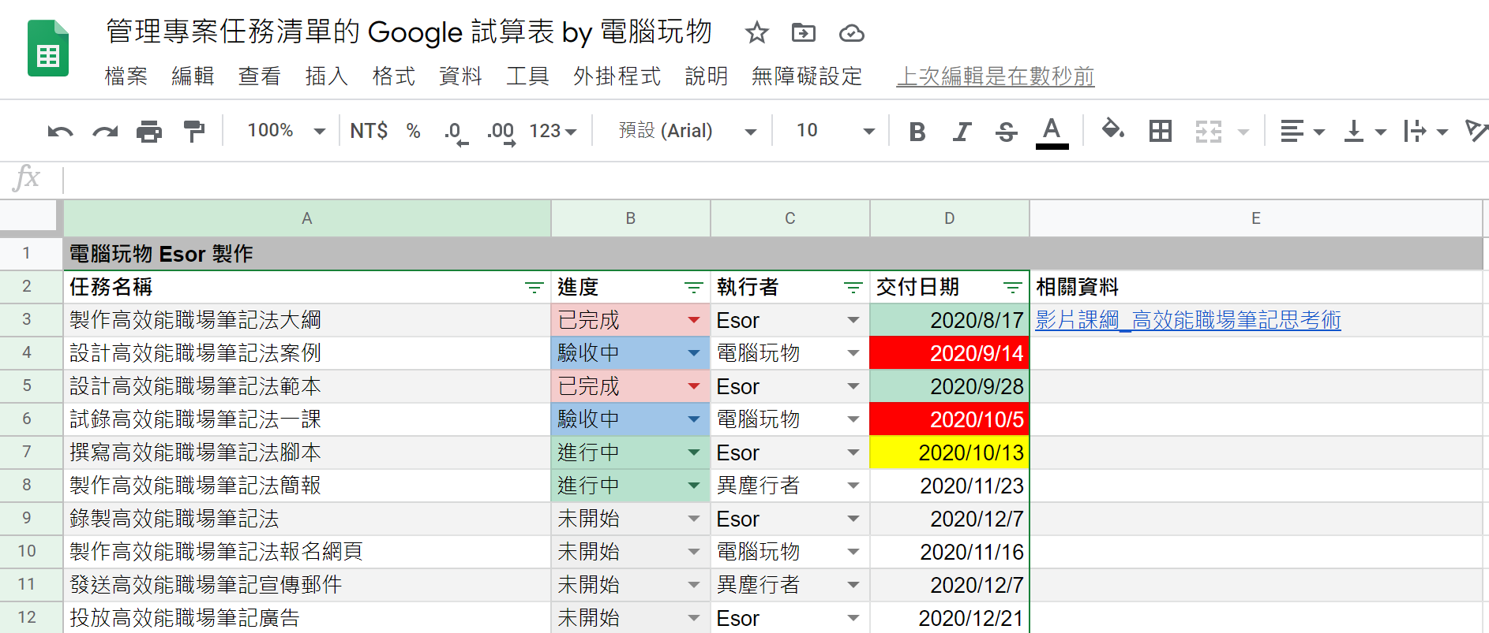Star this spreadsheet document
The width and height of the screenshot is (1489, 633).
(756, 32)
